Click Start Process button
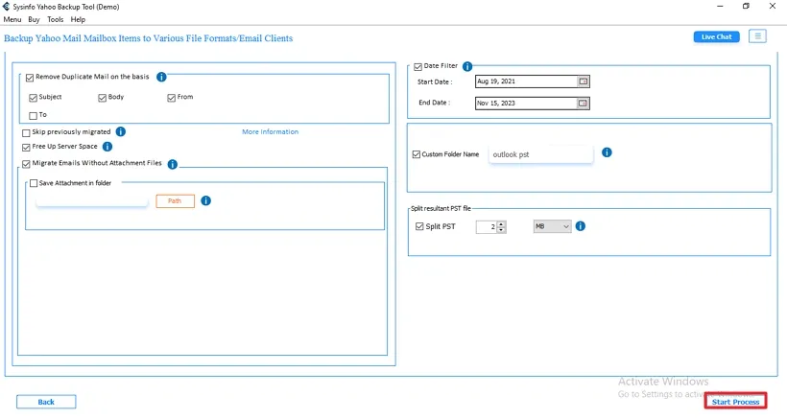This screenshot has width=787, height=419. pyautogui.click(x=735, y=402)
